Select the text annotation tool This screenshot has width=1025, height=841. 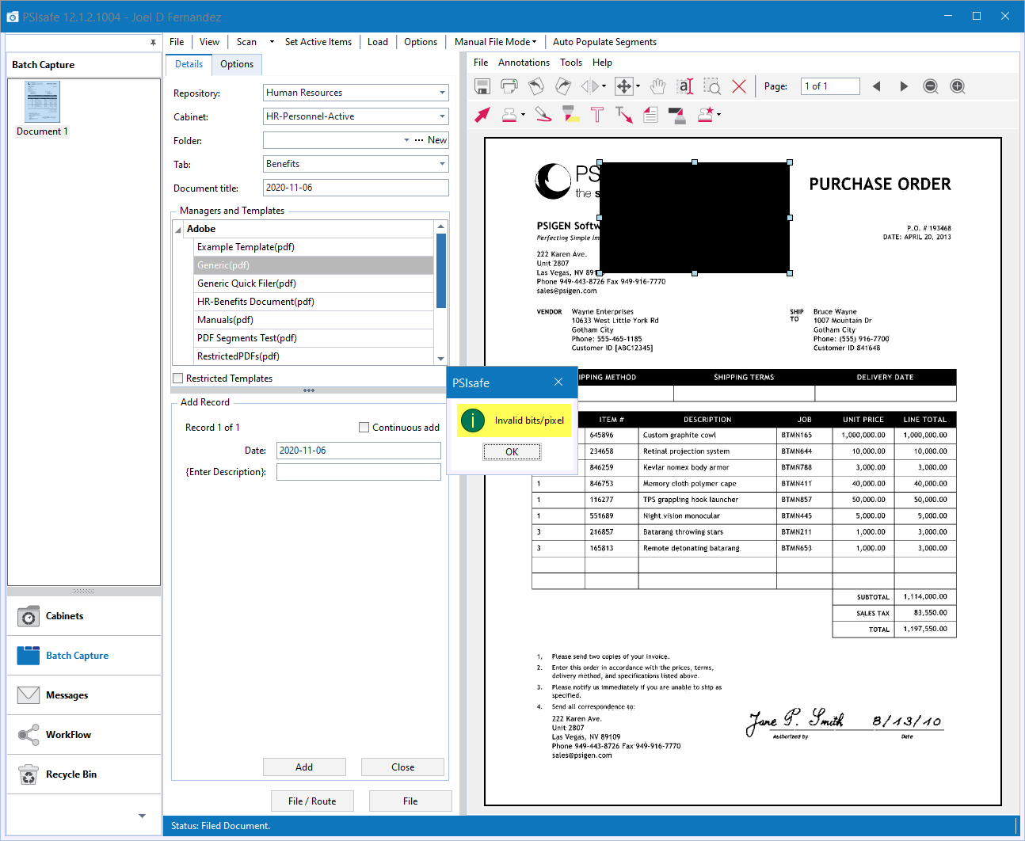click(x=597, y=115)
